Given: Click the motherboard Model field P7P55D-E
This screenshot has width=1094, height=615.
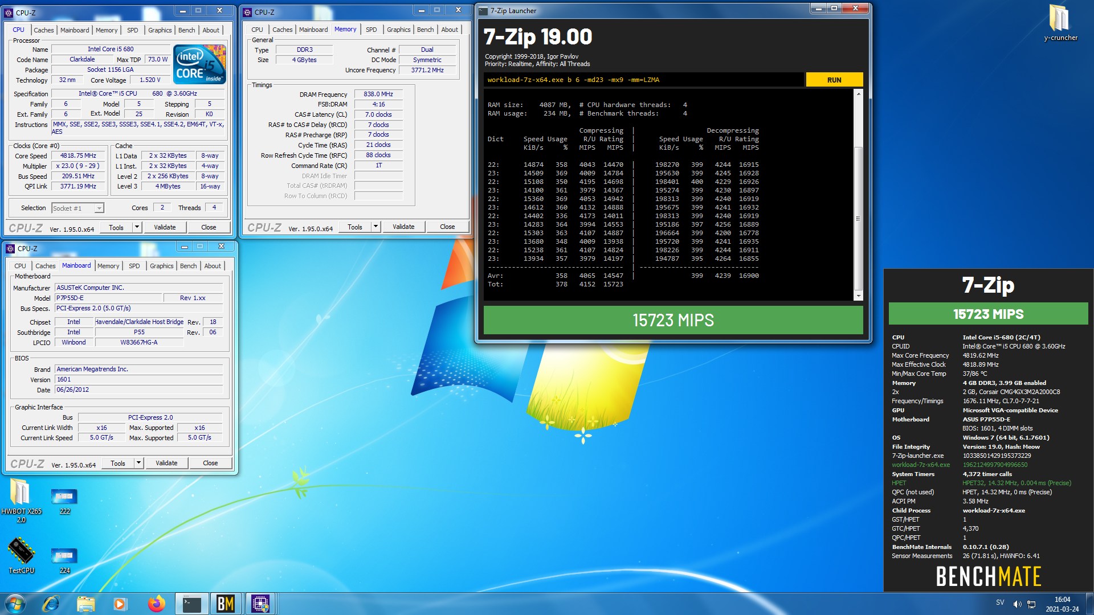Looking at the screenshot, I should [x=108, y=298].
